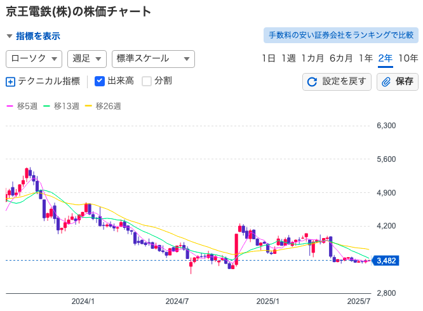Click the 移5週 legend label
The width and height of the screenshot is (423, 311).
click(27, 106)
